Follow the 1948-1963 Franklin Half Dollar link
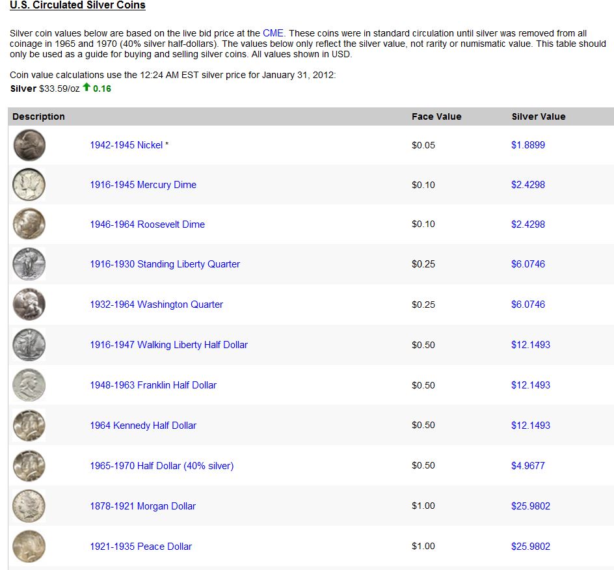The image size is (614, 570). pyautogui.click(x=153, y=385)
